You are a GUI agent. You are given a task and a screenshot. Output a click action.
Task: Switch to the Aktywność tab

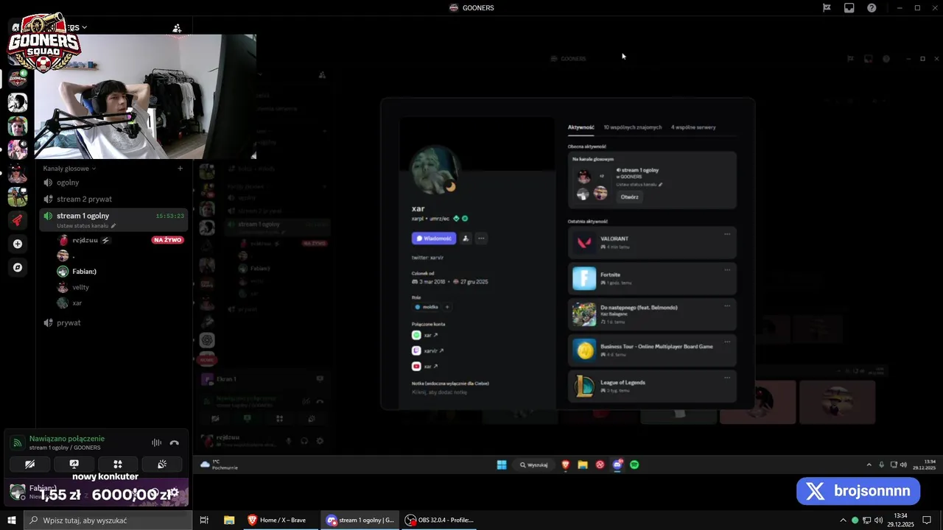(581, 127)
